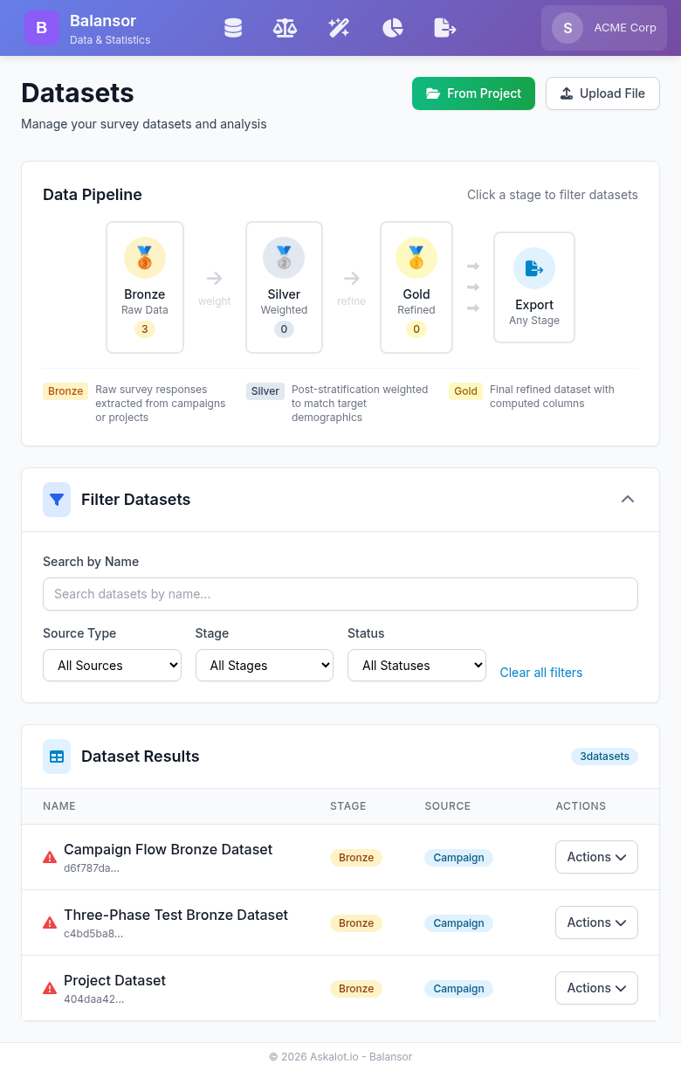Open the All Statuses dropdown
Image resolution: width=681 pixels, height=1071 pixels.
tap(416, 665)
